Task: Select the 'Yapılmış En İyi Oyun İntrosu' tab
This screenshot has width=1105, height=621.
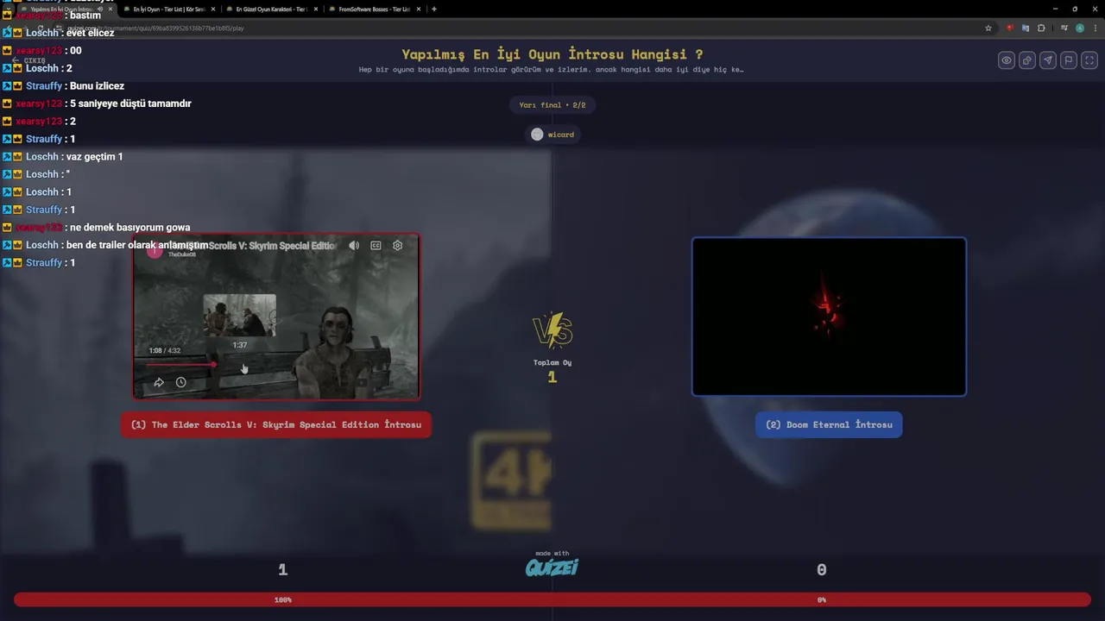Action: tap(66, 9)
